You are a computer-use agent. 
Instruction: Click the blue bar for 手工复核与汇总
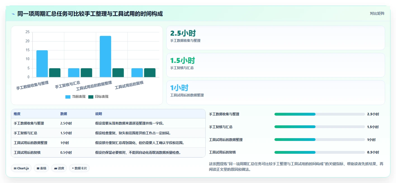tap(74, 73)
